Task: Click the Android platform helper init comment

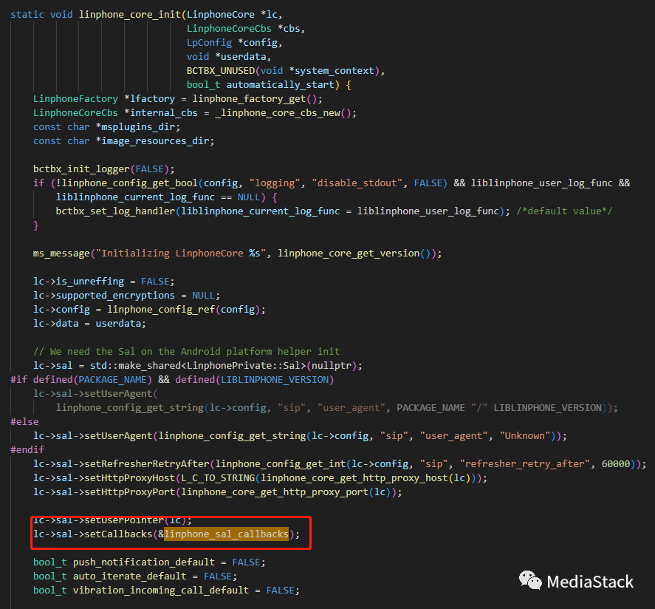Action: coord(186,352)
